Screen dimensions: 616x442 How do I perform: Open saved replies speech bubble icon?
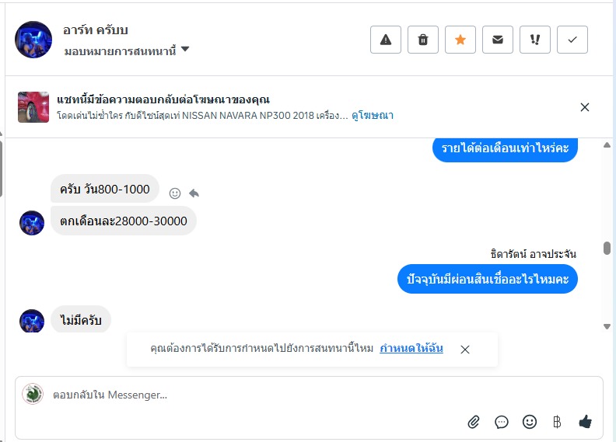click(502, 422)
